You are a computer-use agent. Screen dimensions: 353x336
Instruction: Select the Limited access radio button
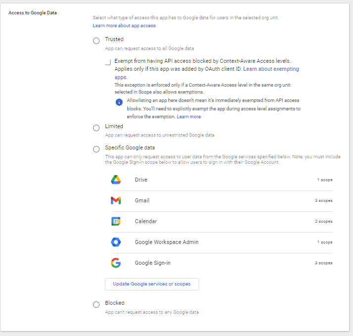(97, 128)
